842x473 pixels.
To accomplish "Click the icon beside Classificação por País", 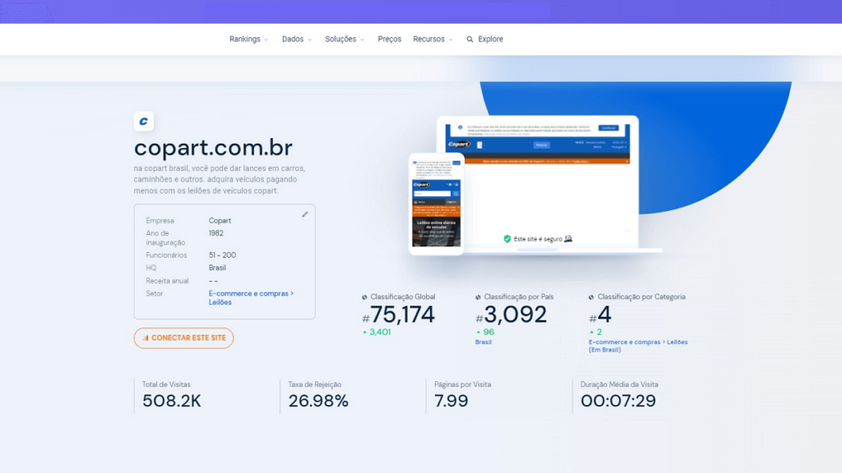I will [x=479, y=297].
